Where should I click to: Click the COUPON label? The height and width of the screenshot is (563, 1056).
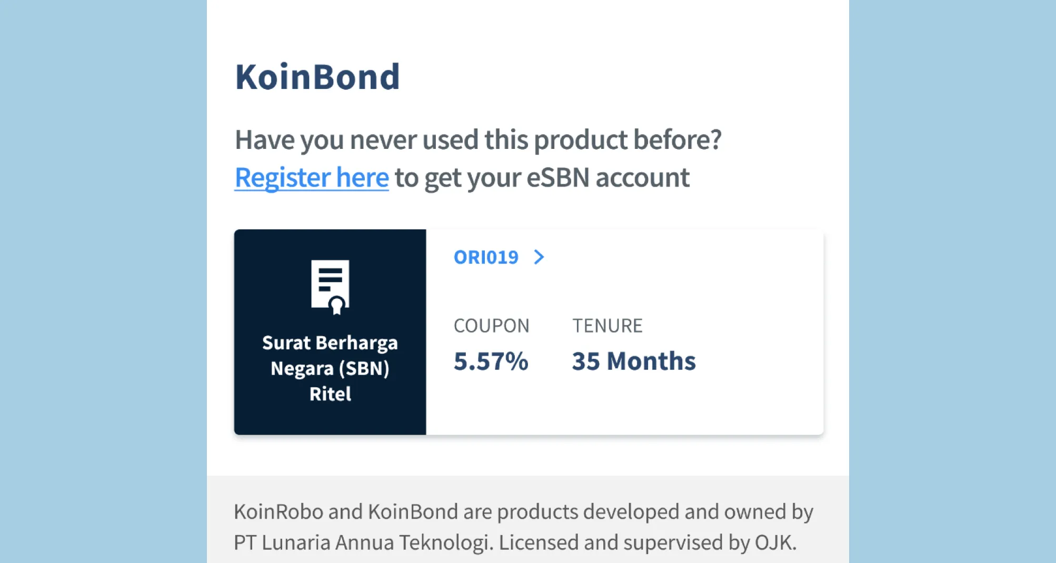pos(492,325)
